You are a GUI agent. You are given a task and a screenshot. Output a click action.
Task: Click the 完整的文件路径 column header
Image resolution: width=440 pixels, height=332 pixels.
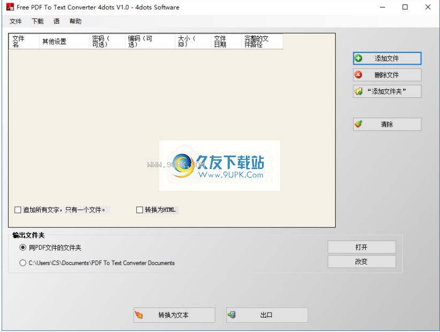(262, 42)
